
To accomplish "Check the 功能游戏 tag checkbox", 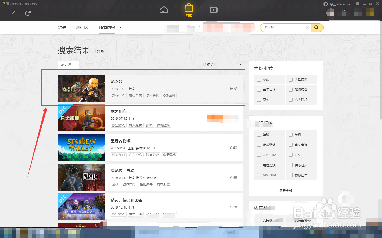I will (x=259, y=145).
